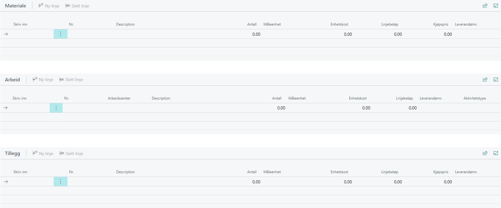This screenshot has width=501, height=208.
Task: Expand Arbeid section to full view icon
Action: tap(496, 80)
